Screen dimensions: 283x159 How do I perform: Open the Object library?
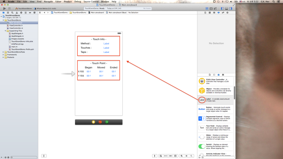219,75
